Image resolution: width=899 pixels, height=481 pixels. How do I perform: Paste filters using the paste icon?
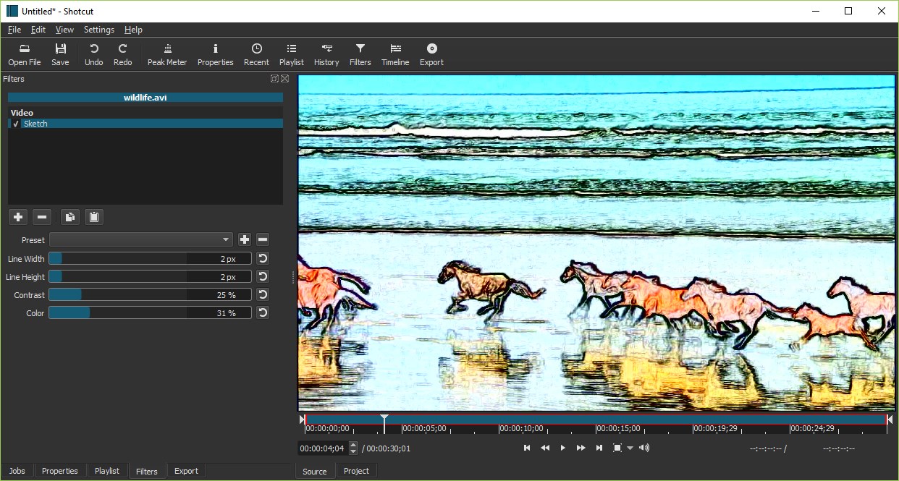[93, 216]
